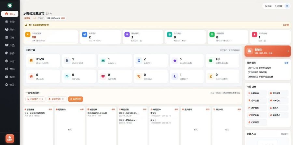Click the moon icon tile showing 1
This screenshot has height=145, width=293.
coord(187,76)
